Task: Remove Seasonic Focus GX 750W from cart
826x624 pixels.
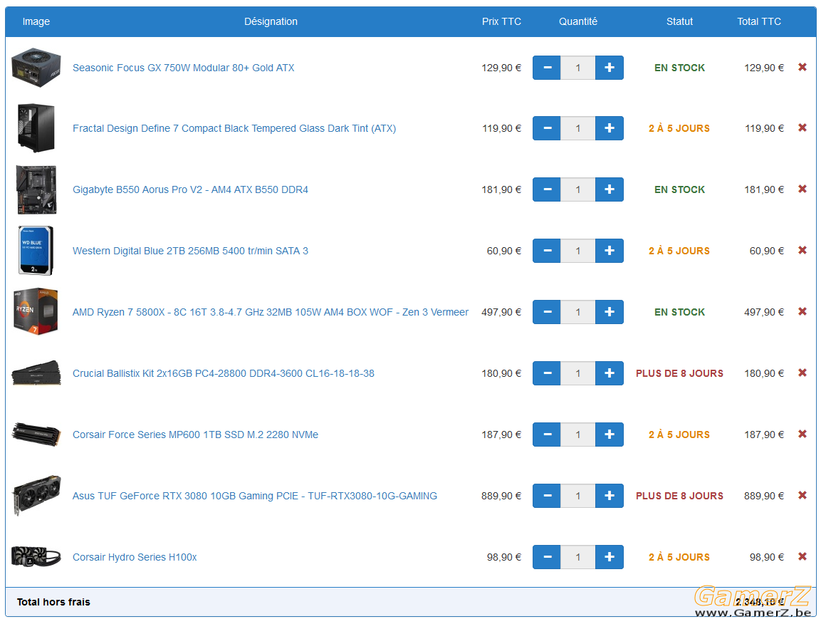Action: pyautogui.click(x=803, y=67)
